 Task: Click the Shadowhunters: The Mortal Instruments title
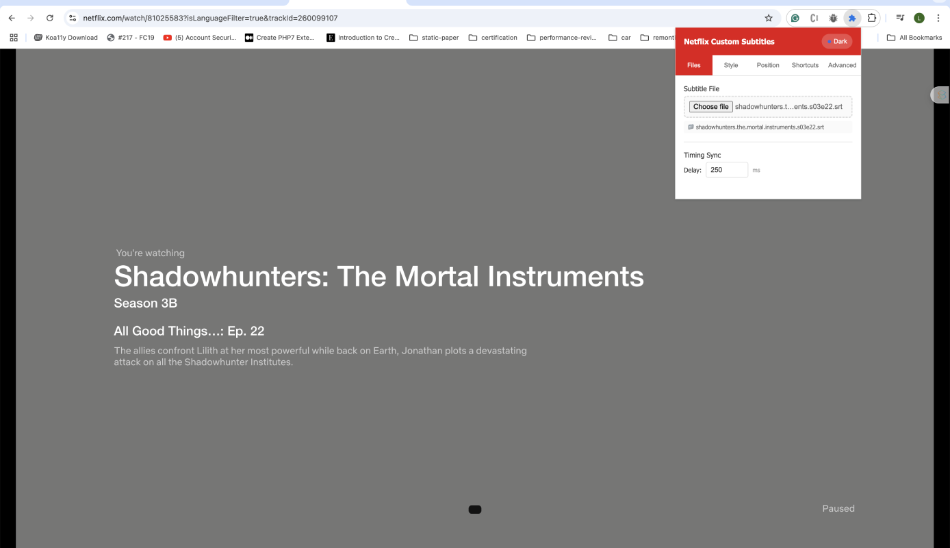point(378,277)
